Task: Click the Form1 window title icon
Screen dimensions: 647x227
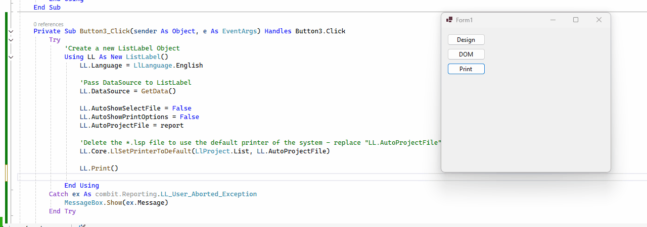Action: tap(449, 20)
